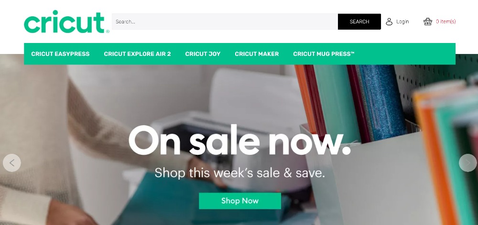
Task: Click the "On sale now." headline
Action: click(x=239, y=140)
